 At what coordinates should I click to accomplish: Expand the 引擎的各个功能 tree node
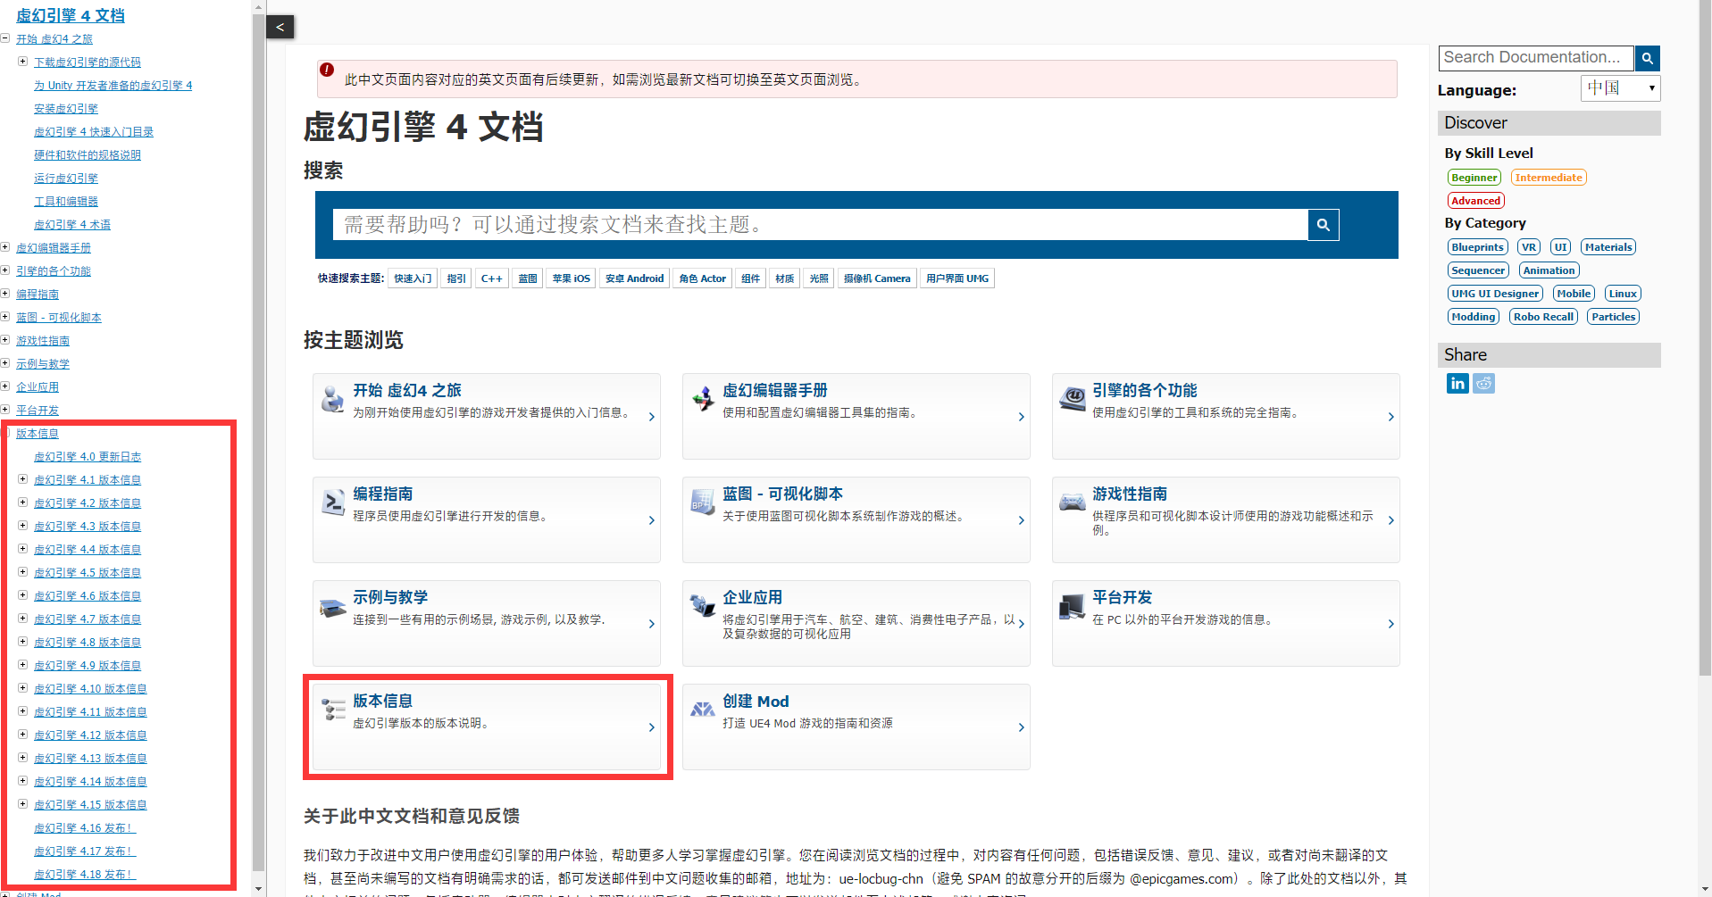[x=5, y=270]
